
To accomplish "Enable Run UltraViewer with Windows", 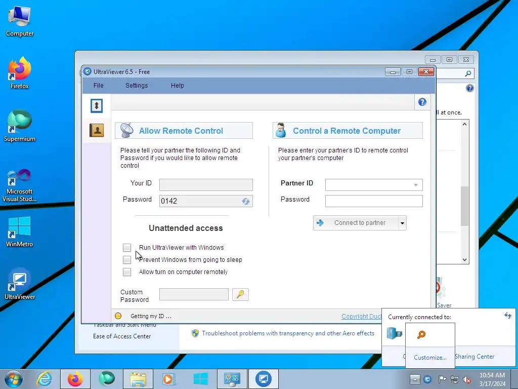I will point(127,247).
